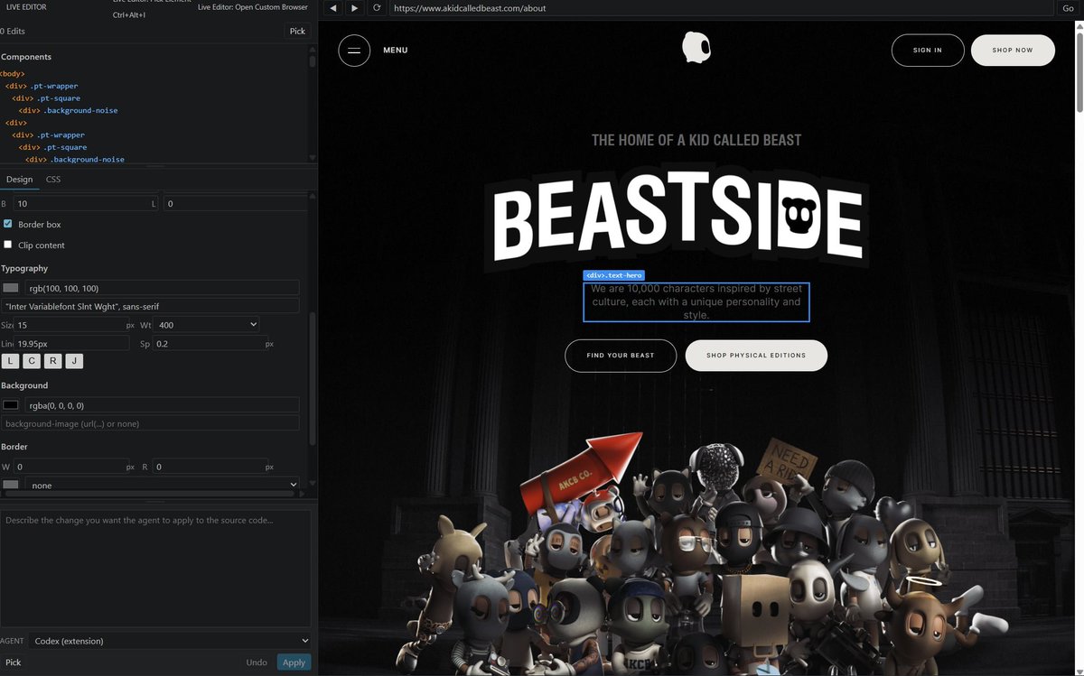Align text left with L button
This screenshot has height=676, width=1084.
click(11, 361)
